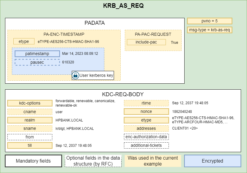The height and width of the screenshot is (173, 247).
Task: Click the Mandatory fields legend box
Action: (x=33, y=161)
